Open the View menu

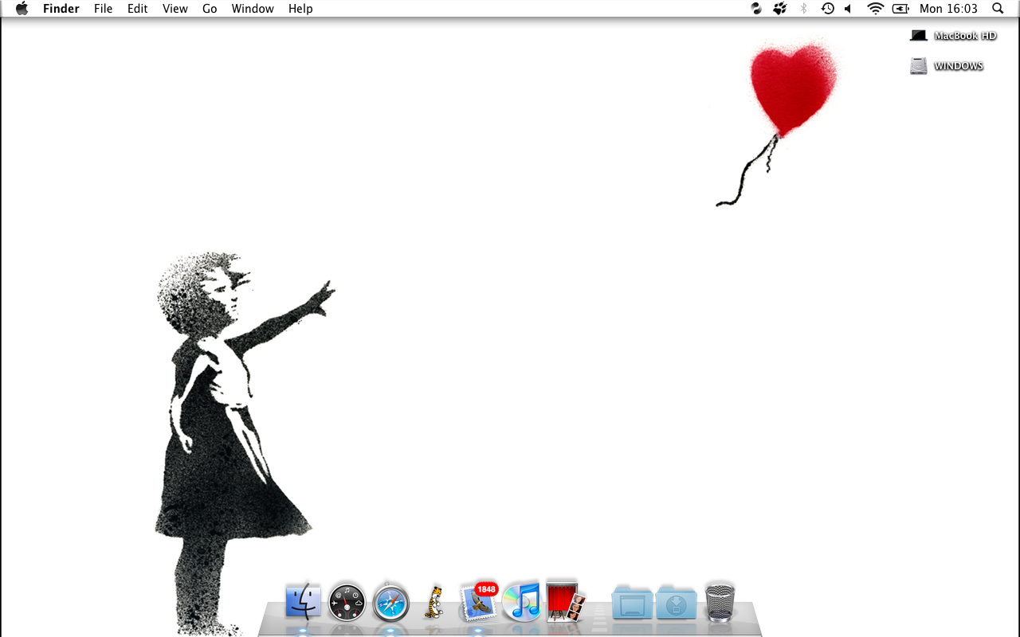(175, 9)
